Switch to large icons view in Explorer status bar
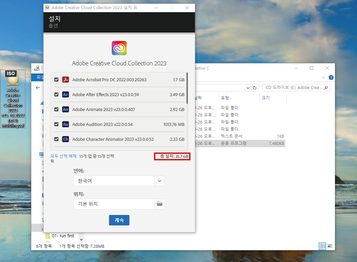Viewport: 357px width, 262px height. 330,246
